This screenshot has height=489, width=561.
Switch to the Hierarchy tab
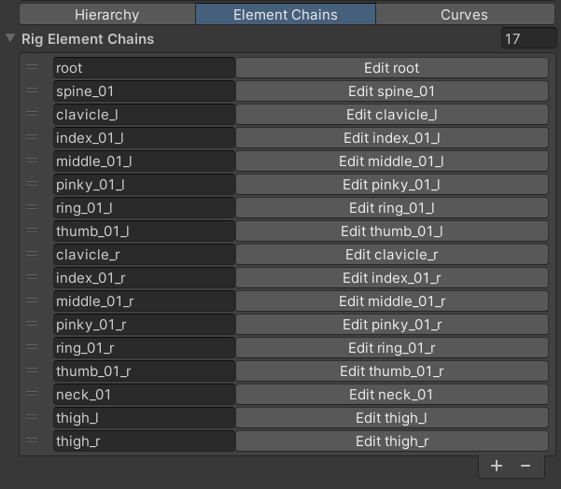(106, 15)
